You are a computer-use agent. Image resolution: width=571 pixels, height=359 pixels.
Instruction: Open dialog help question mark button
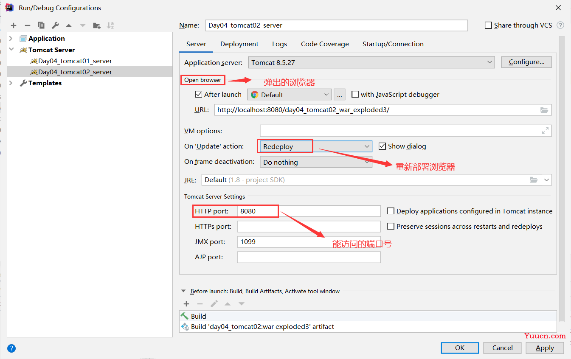pos(11,348)
